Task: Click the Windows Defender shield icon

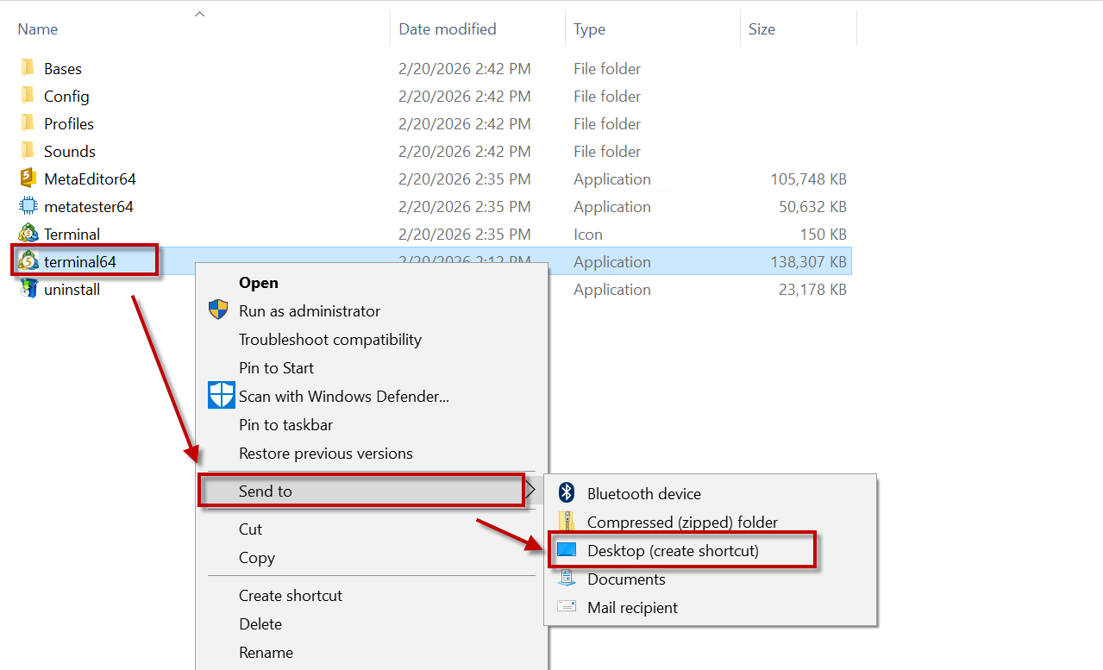Action: (x=222, y=396)
